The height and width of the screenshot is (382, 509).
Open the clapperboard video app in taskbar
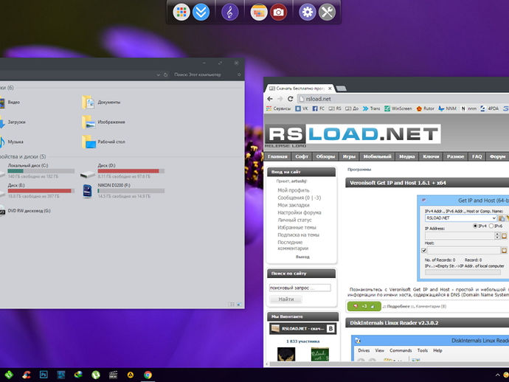[113, 375]
